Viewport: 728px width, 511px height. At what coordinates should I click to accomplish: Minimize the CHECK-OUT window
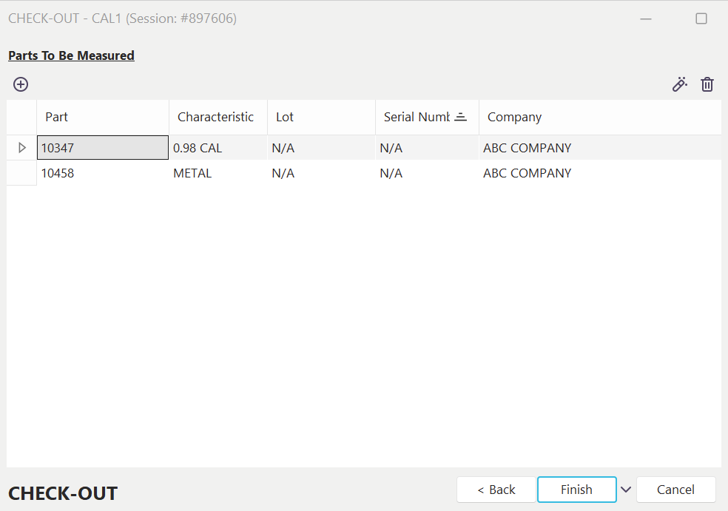(646, 18)
